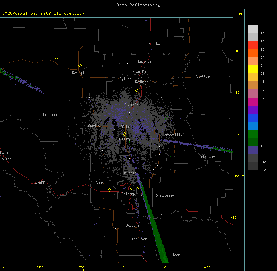277x271 pixels.
Task: Click the yellow diamond marker above Calgary
Action: (x=130, y=189)
